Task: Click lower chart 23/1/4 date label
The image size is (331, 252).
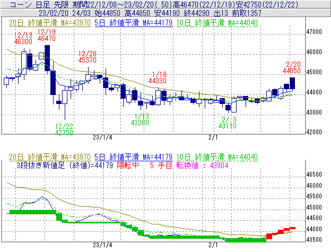Action: [x=102, y=245]
